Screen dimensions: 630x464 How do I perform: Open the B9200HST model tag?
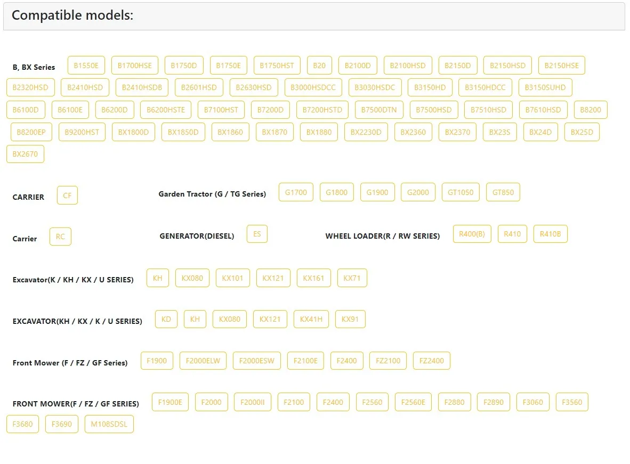(82, 132)
